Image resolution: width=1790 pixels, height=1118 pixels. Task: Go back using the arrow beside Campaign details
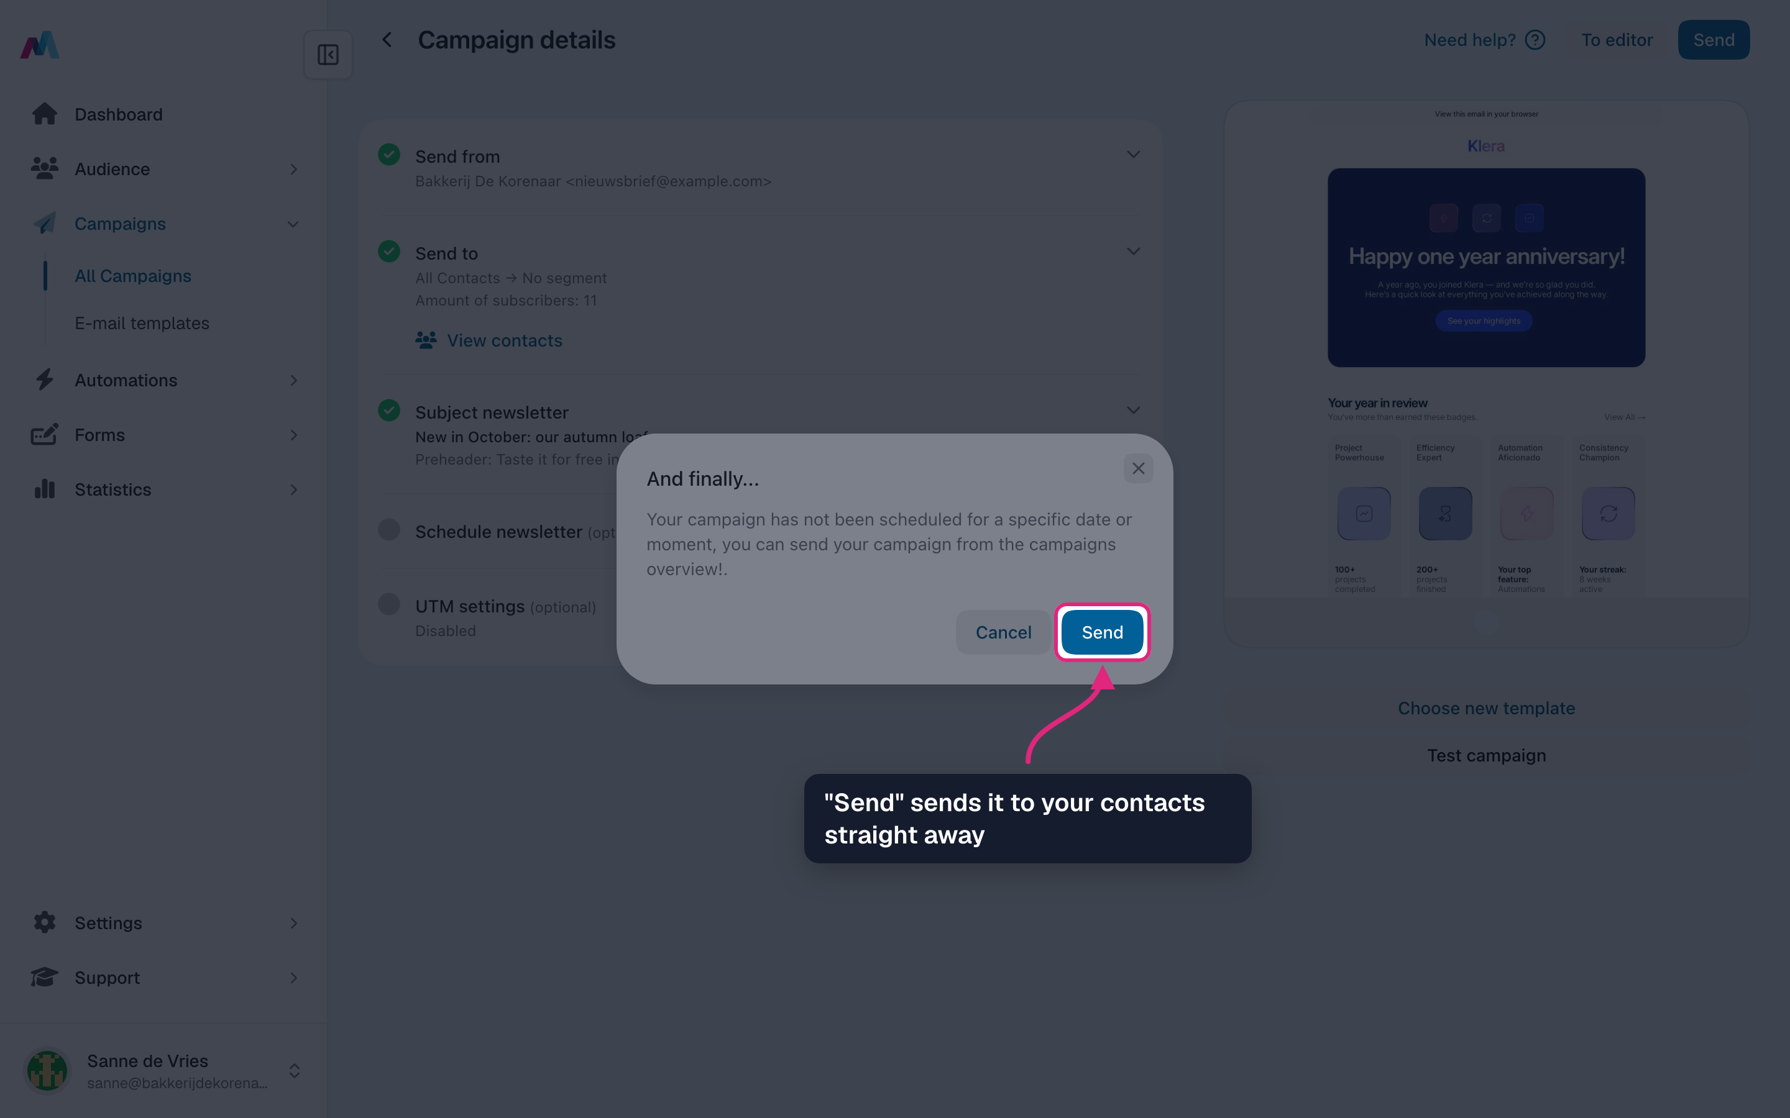(387, 40)
